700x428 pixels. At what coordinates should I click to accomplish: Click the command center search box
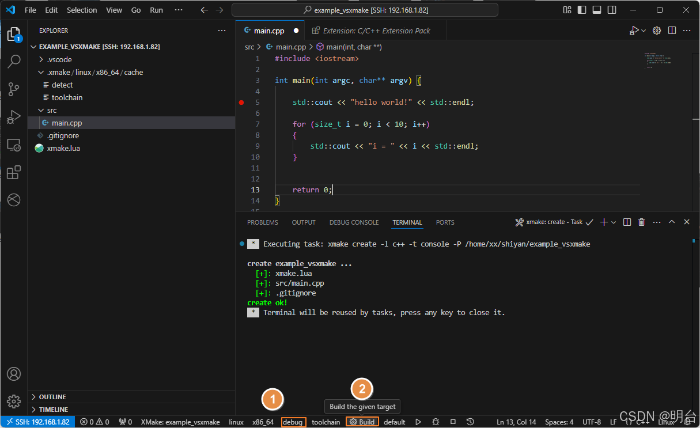pos(365,10)
